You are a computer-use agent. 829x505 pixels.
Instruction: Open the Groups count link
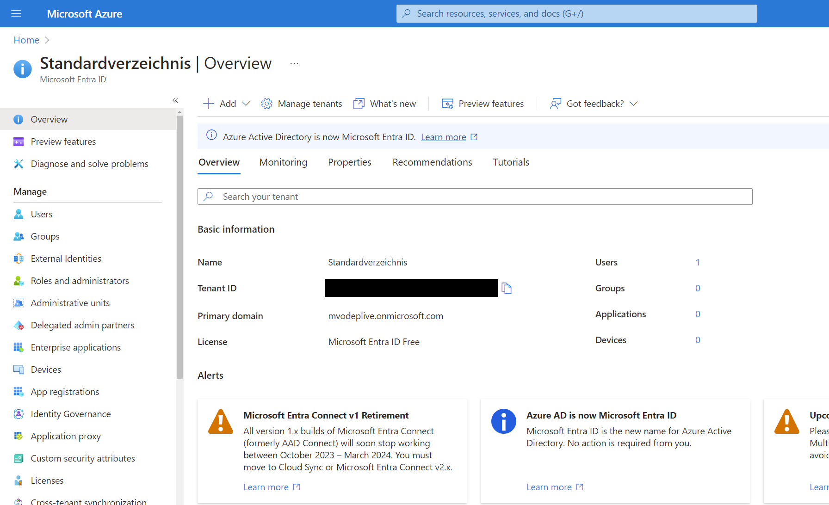(698, 288)
